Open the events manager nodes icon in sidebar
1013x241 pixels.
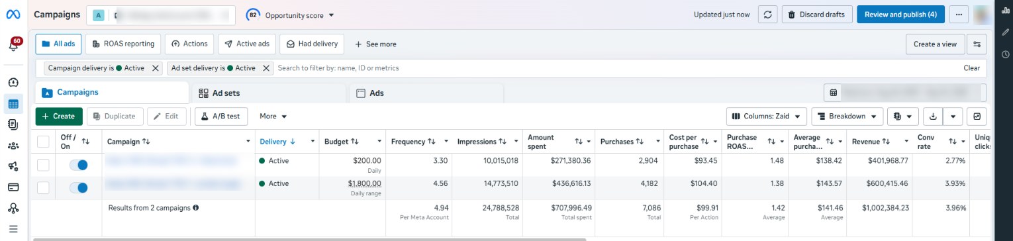13,208
